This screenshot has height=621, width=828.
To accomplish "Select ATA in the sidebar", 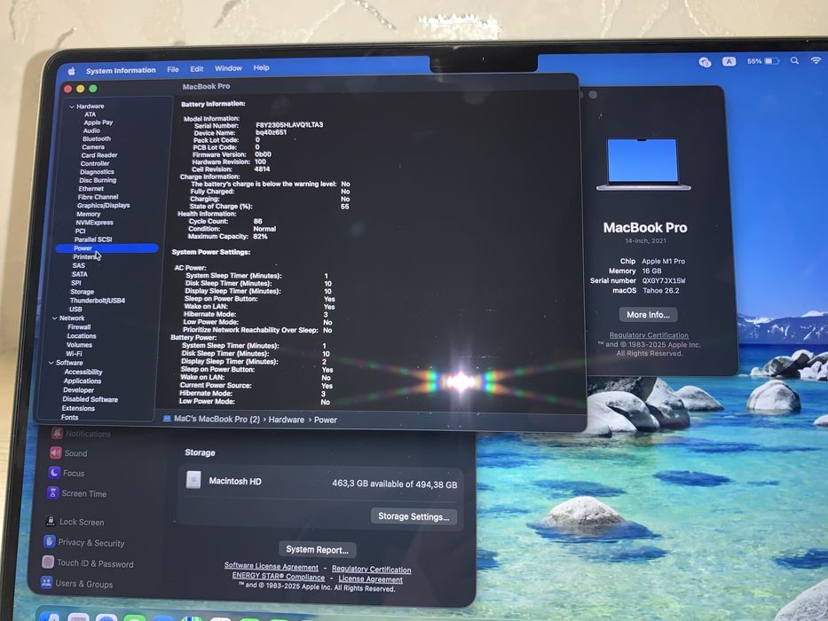I will click(91, 114).
